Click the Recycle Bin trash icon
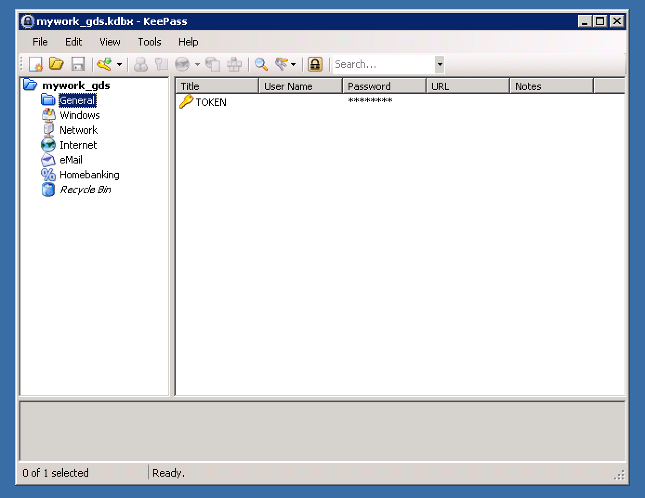645x498 pixels. (x=48, y=190)
